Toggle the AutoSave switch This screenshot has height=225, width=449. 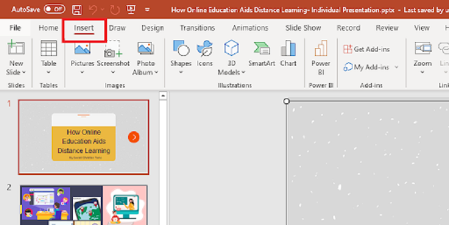[x=54, y=9]
